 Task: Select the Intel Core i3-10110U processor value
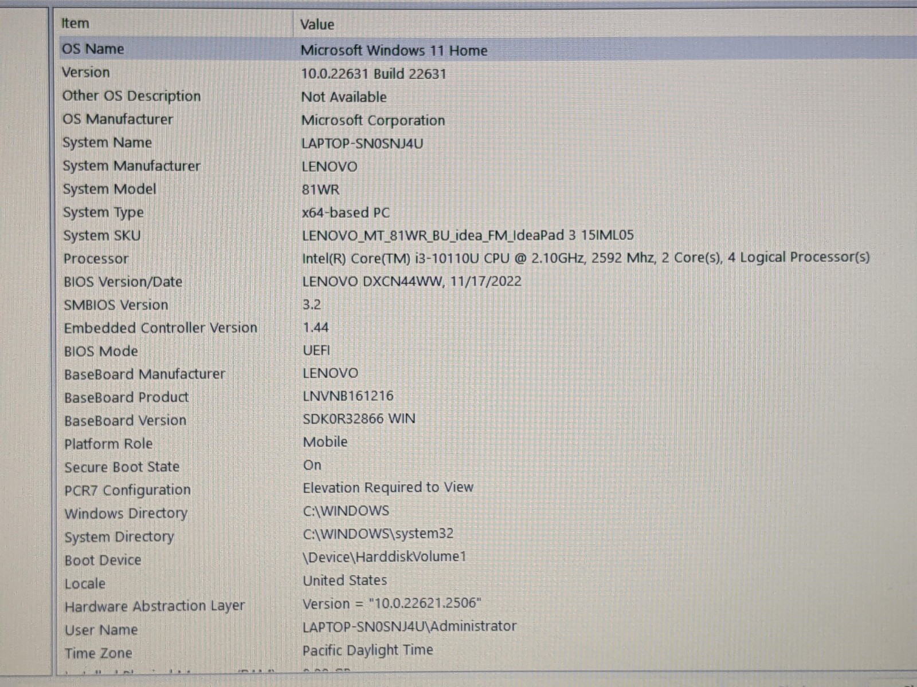pyautogui.click(x=586, y=258)
